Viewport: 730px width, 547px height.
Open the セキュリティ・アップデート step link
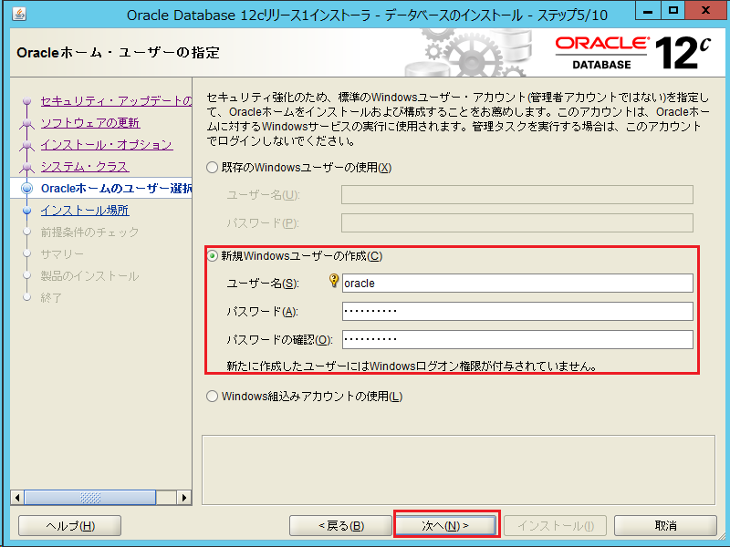(x=116, y=101)
